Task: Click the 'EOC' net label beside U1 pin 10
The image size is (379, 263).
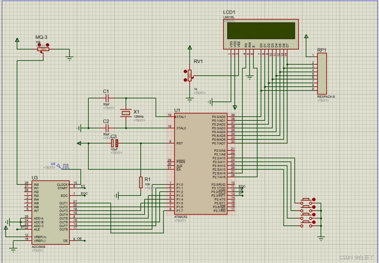Action: pos(242,186)
